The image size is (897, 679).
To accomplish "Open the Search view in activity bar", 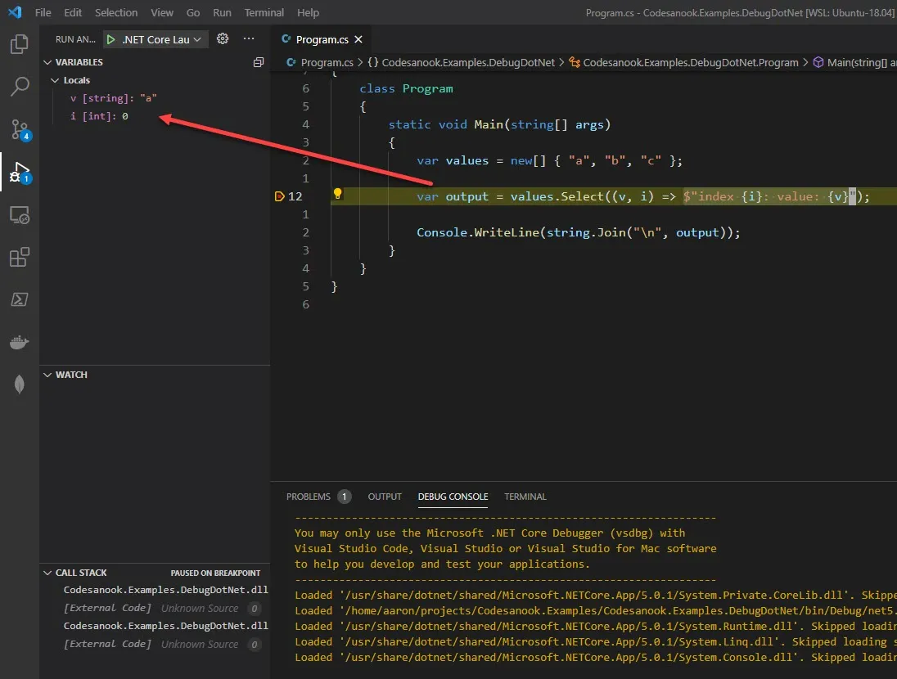I will [20, 87].
